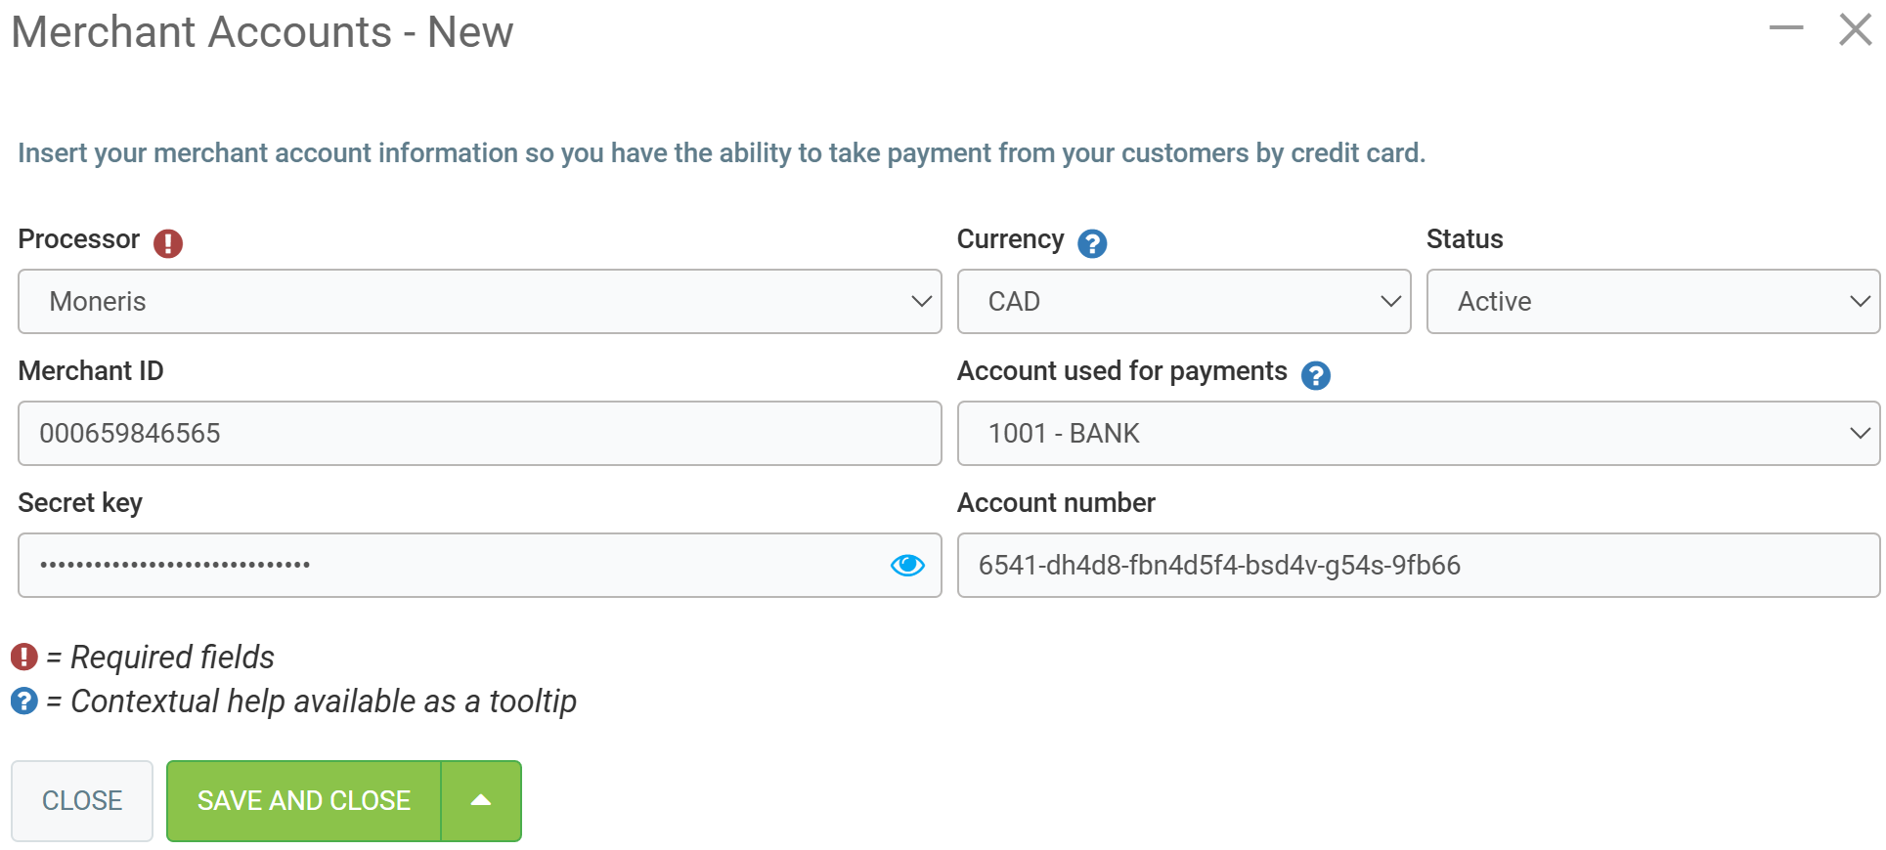Screen dimensions: 1886x850
Task: Click the merchant account instruction text
Action: coord(722,153)
